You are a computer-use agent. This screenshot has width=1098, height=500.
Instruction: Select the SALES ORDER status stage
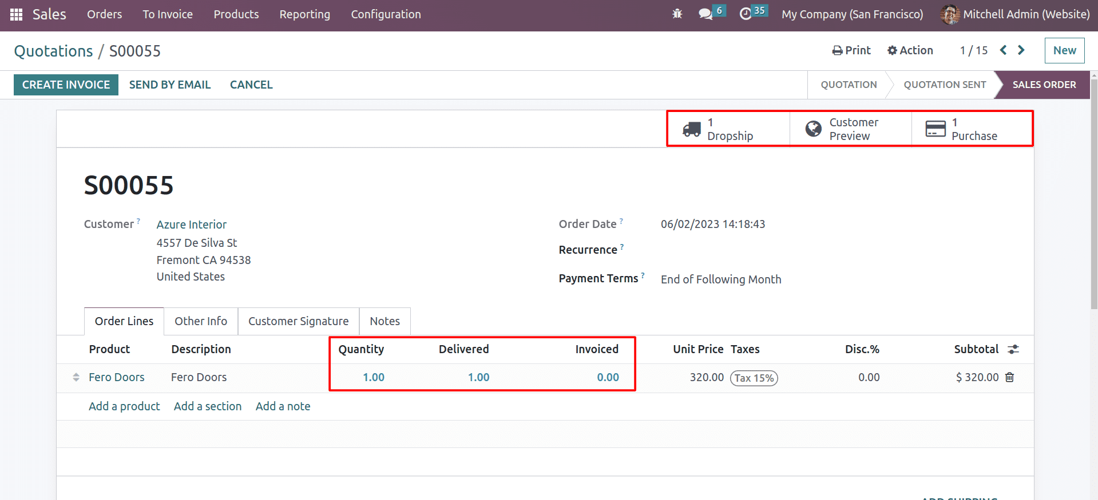(1044, 85)
